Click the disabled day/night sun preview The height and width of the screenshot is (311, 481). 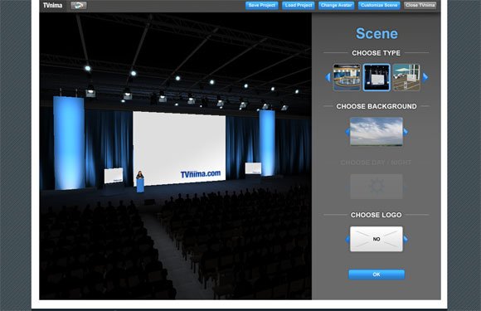click(377, 187)
